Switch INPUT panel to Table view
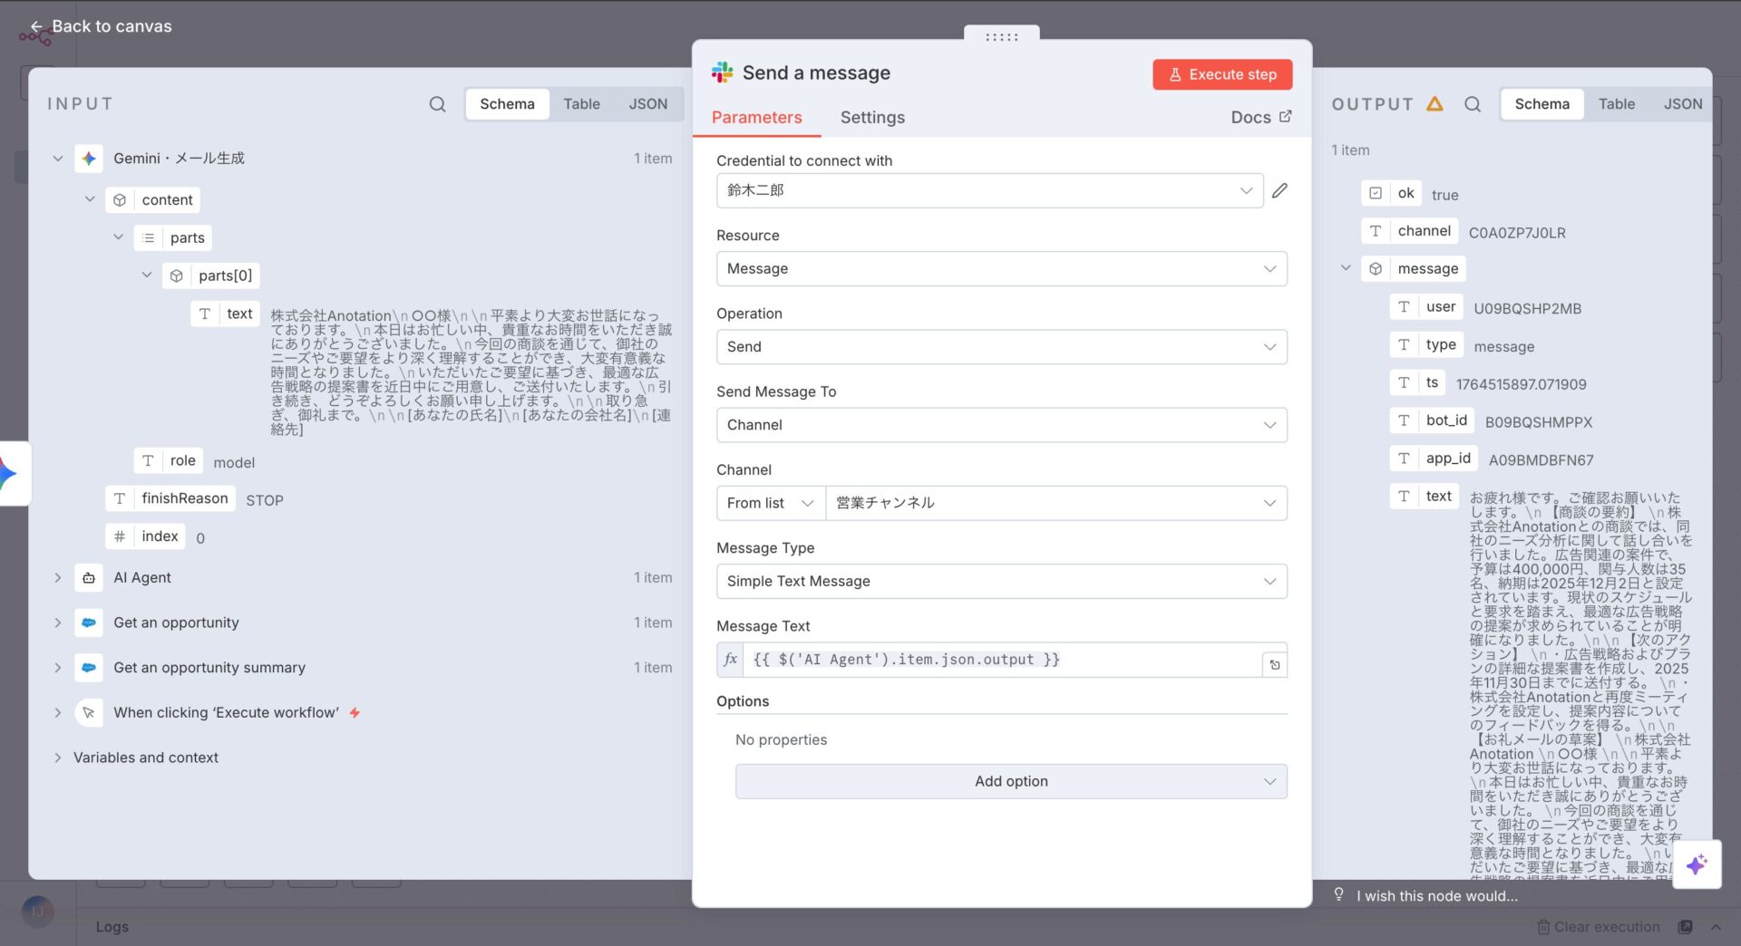This screenshot has height=946, width=1741. (x=581, y=104)
